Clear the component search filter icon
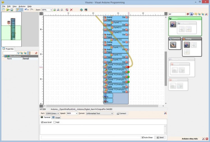Image resolution: width=210 pixels, height=142 pixels. tap(188, 14)
